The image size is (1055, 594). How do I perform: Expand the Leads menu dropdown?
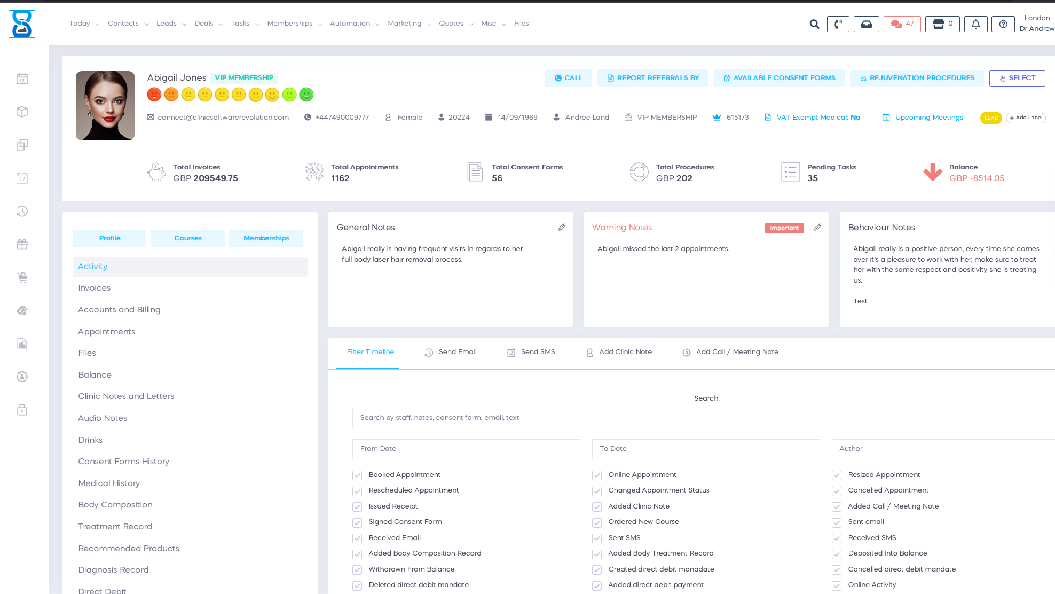point(171,24)
